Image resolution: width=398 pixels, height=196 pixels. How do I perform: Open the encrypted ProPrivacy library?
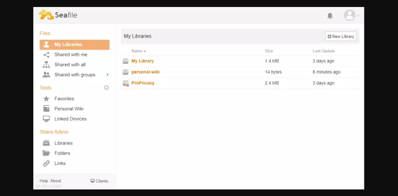pos(143,83)
